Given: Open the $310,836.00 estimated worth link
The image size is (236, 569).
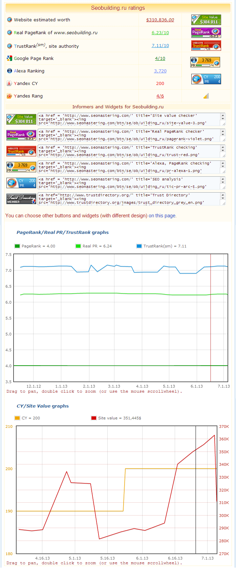Looking at the screenshot, I should pyautogui.click(x=160, y=20).
